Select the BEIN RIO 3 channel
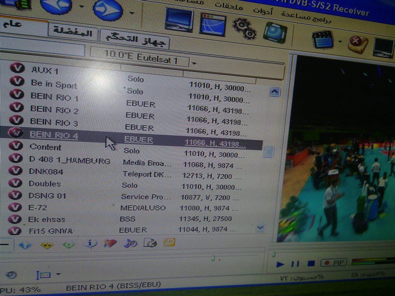 click(54, 122)
